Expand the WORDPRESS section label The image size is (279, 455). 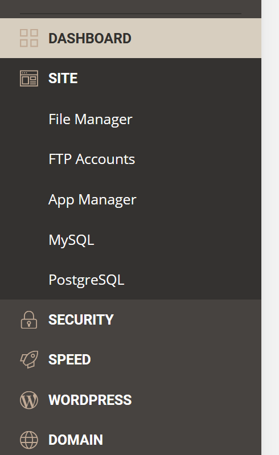90,400
